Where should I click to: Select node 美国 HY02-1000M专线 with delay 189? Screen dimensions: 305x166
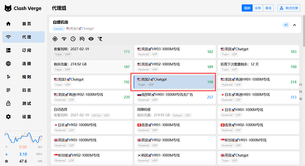point(175,67)
